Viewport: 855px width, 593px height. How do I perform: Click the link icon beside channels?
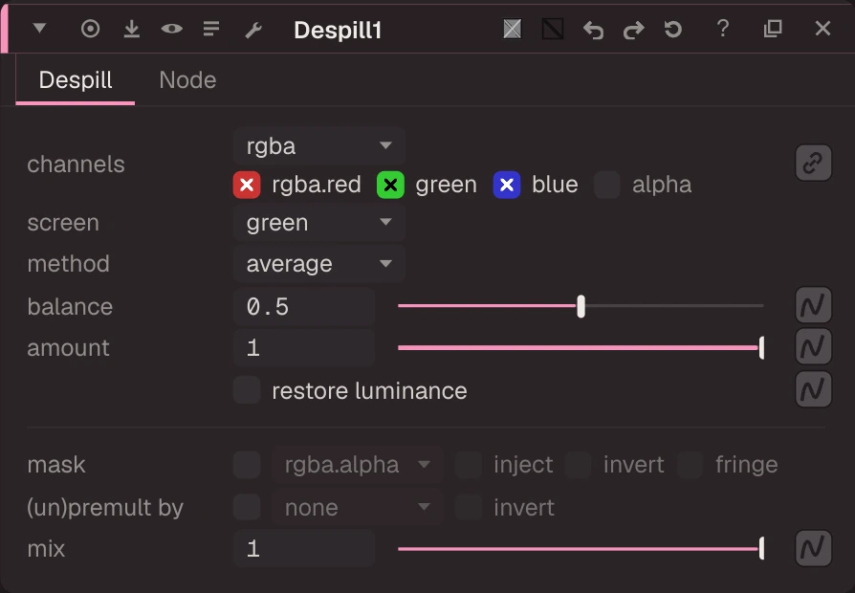[x=813, y=163]
